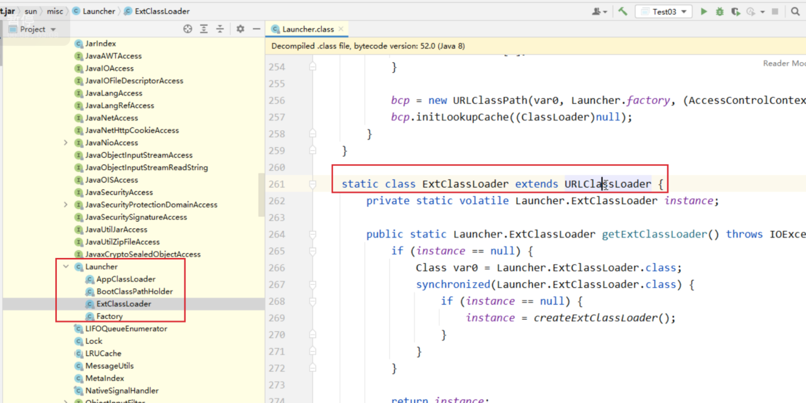This screenshot has height=403, width=806.
Task: Click getExtClassLoader method name on line 264
Action: tap(654, 234)
